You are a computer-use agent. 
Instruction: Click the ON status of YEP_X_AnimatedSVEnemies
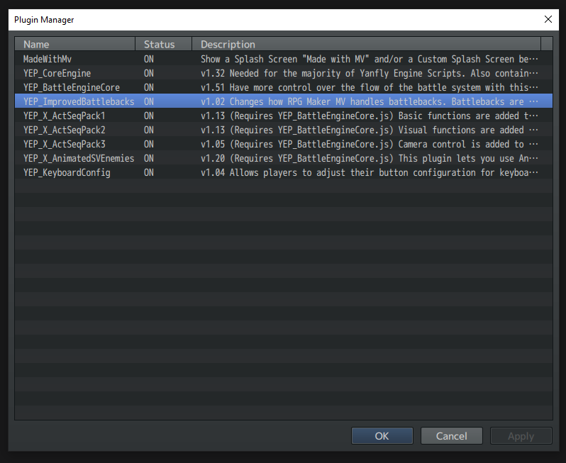click(x=149, y=158)
